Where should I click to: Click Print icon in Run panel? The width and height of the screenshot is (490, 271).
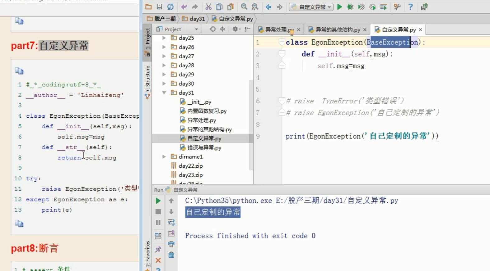point(171,244)
